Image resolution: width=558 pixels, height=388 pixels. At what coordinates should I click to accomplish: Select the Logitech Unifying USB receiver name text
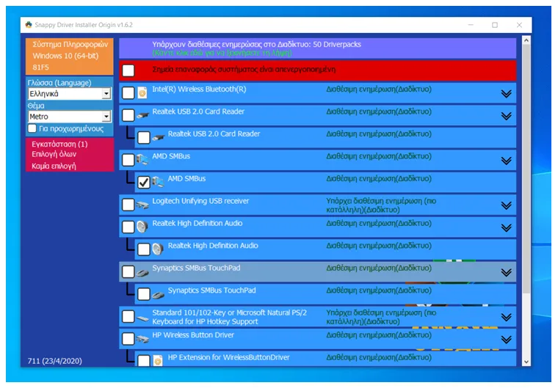(200, 201)
